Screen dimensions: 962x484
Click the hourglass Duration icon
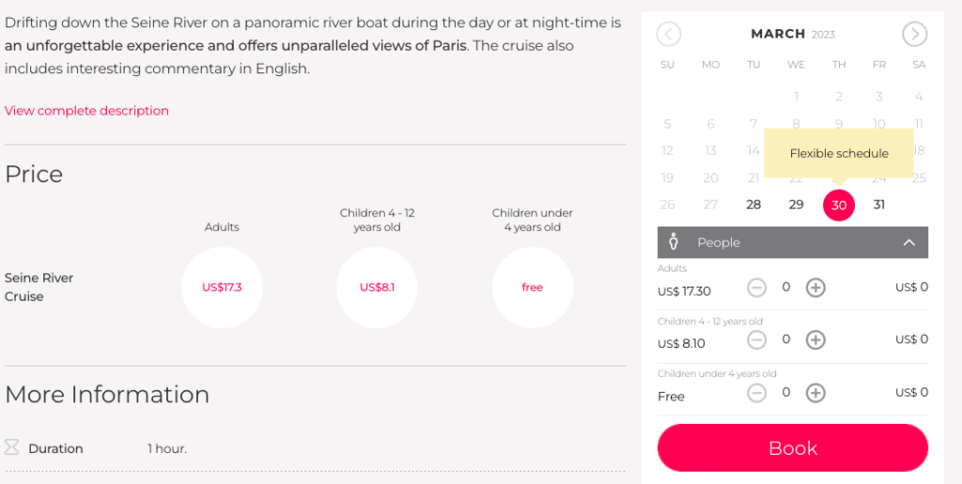pyautogui.click(x=11, y=448)
